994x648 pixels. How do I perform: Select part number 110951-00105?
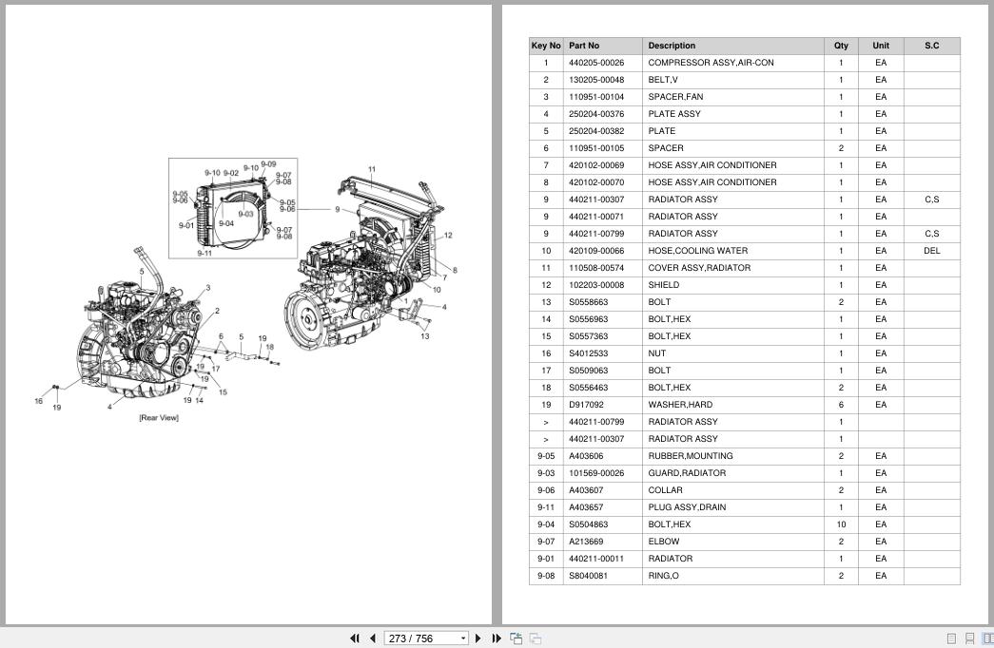(596, 148)
